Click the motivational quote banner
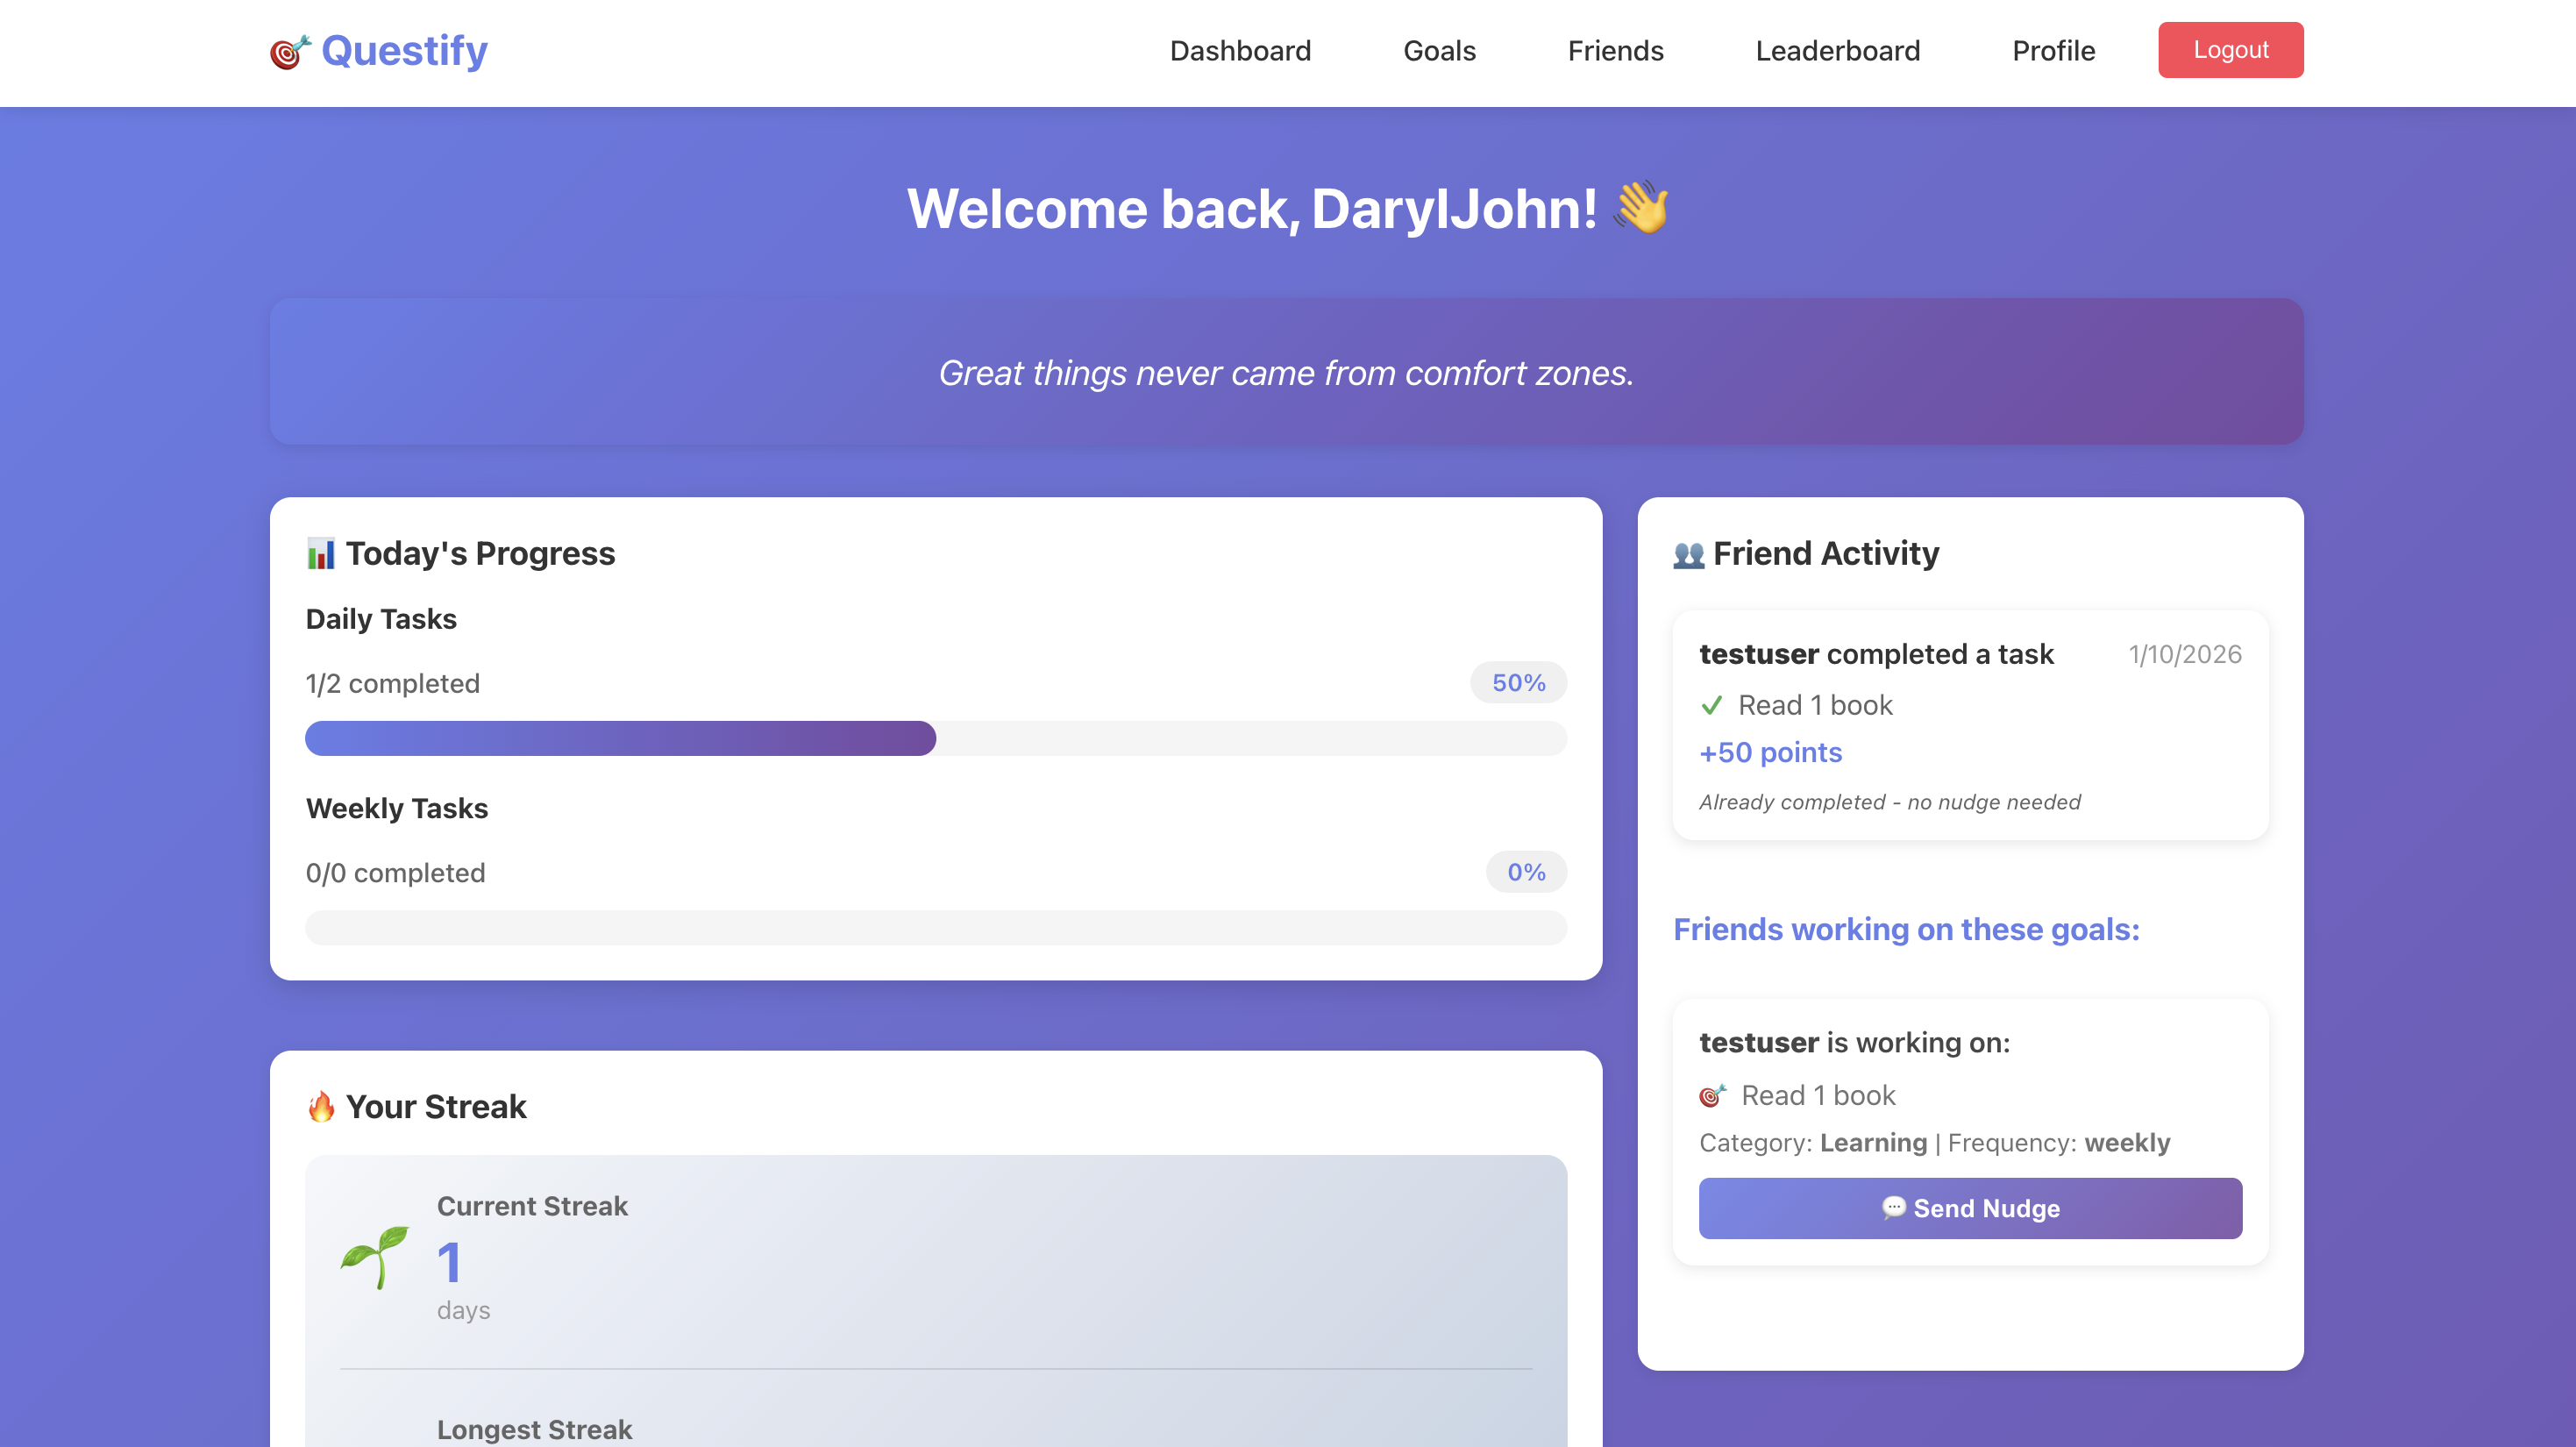 click(1286, 372)
